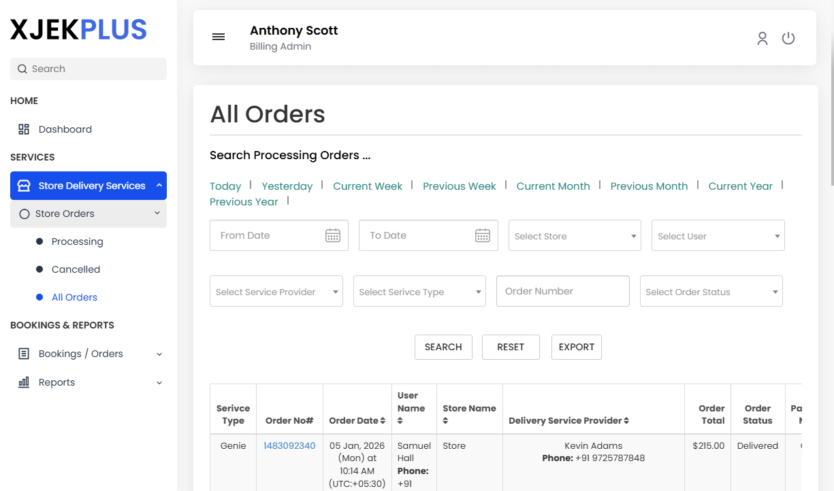
Task: Open the From Date calendar icon
Action: 332,235
